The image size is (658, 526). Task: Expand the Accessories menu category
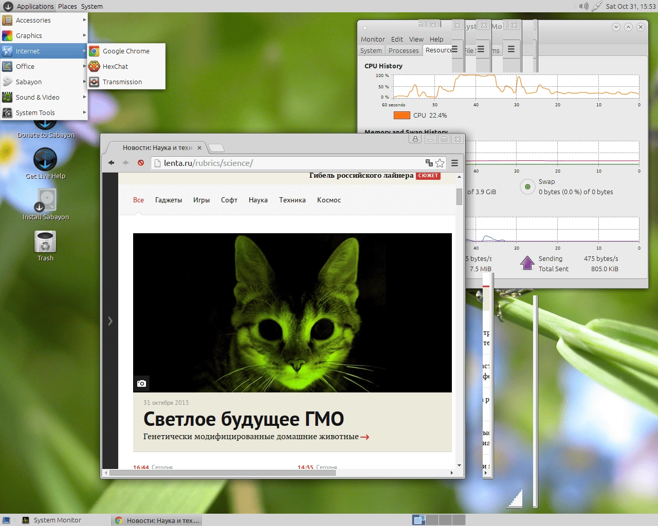pyautogui.click(x=44, y=20)
